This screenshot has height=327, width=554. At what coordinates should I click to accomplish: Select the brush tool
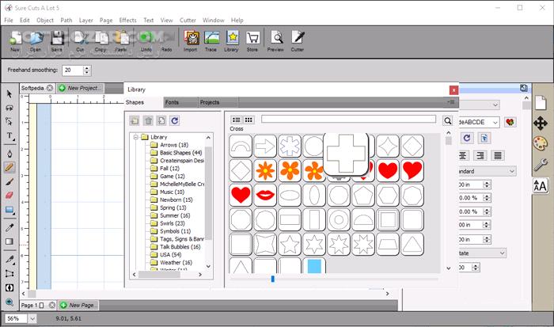pyautogui.click(x=9, y=181)
